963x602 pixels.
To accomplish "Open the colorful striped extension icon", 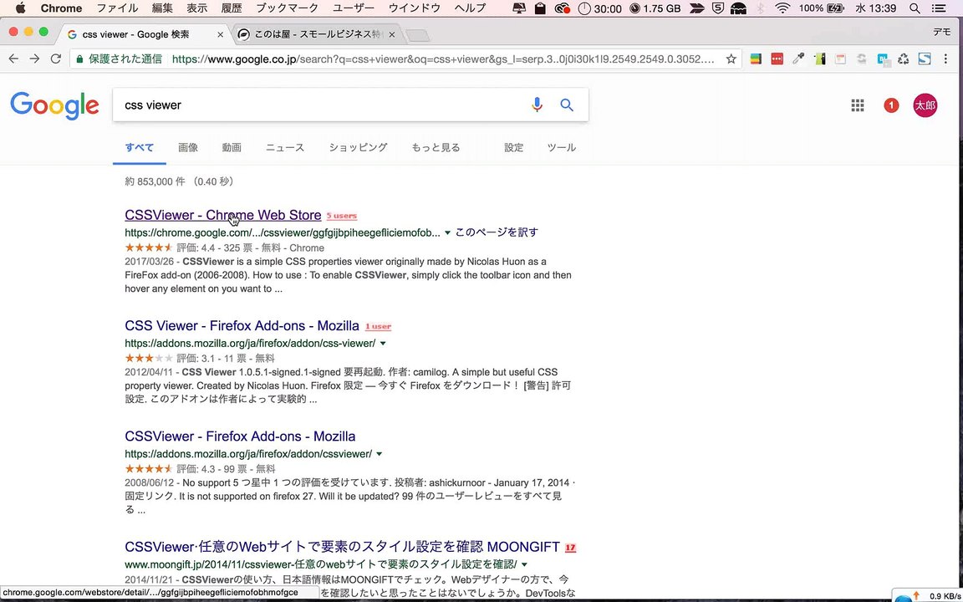I will [x=756, y=59].
